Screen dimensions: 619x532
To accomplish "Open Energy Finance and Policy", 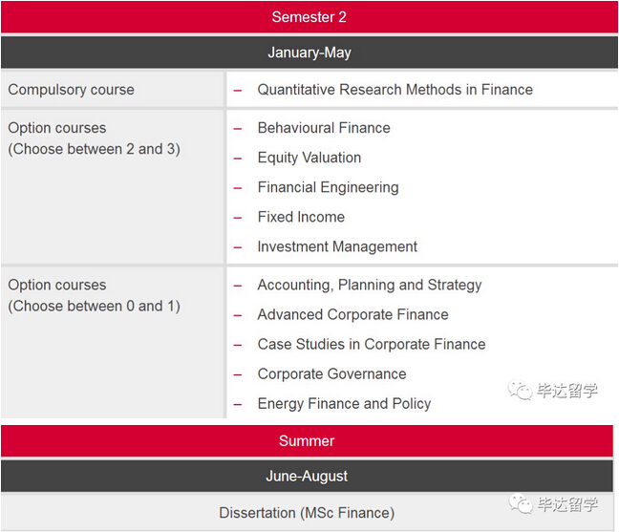I will click(344, 404).
